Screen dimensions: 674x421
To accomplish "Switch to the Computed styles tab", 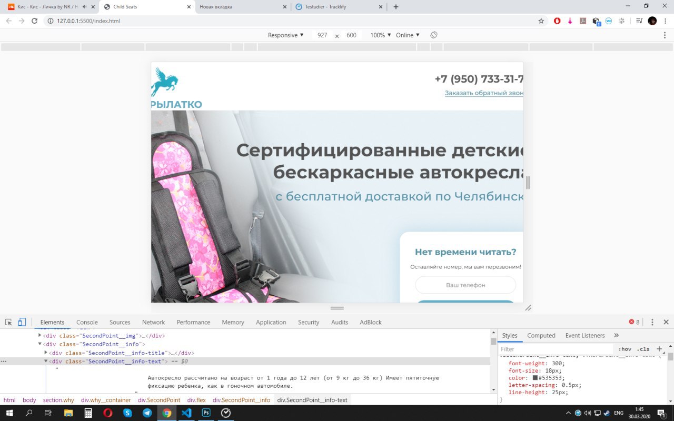I will tap(541, 335).
